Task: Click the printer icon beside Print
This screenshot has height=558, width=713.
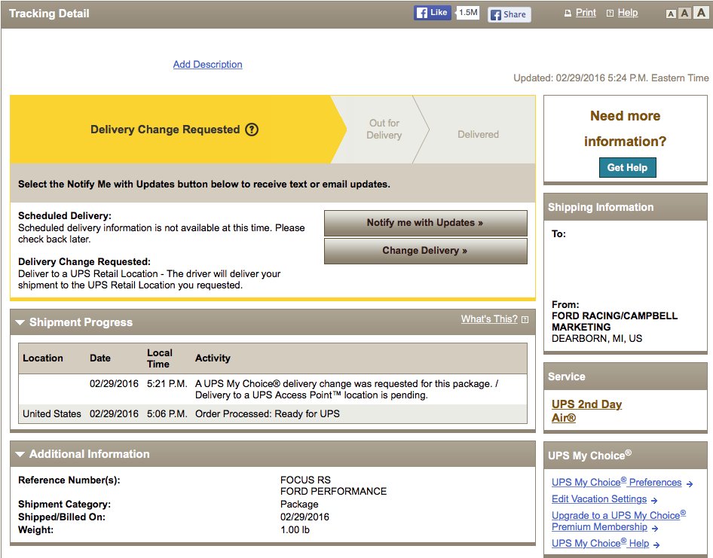Action: (x=568, y=13)
